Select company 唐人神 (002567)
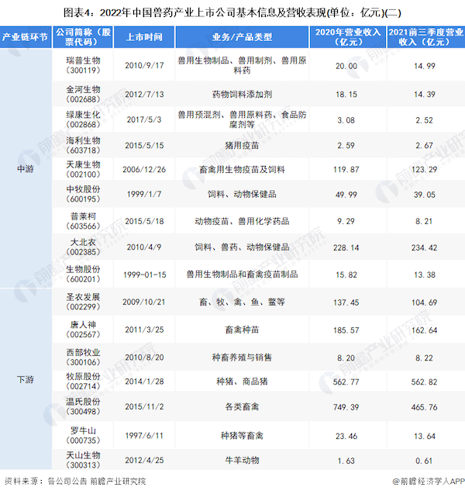The width and height of the screenshot is (465, 494). (x=83, y=330)
